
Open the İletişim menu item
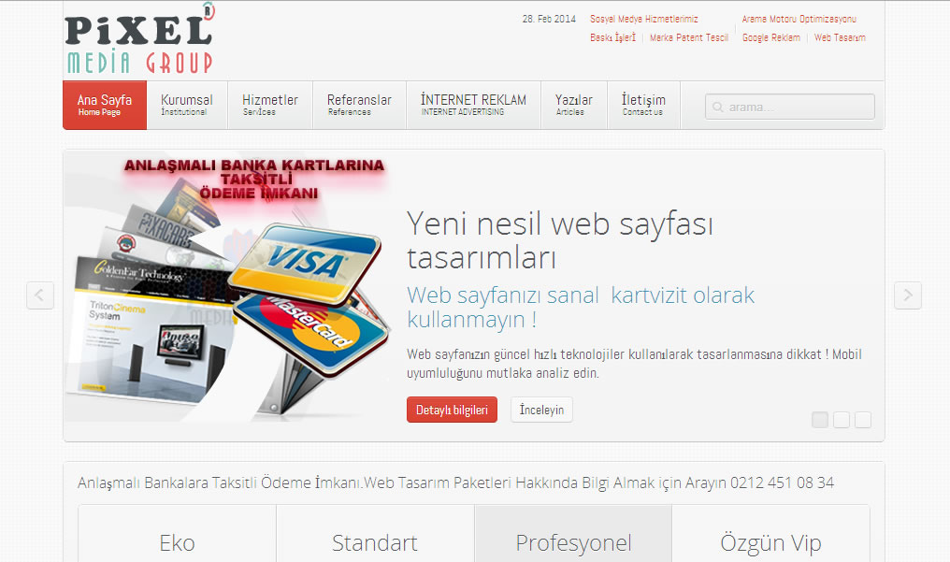click(x=643, y=105)
